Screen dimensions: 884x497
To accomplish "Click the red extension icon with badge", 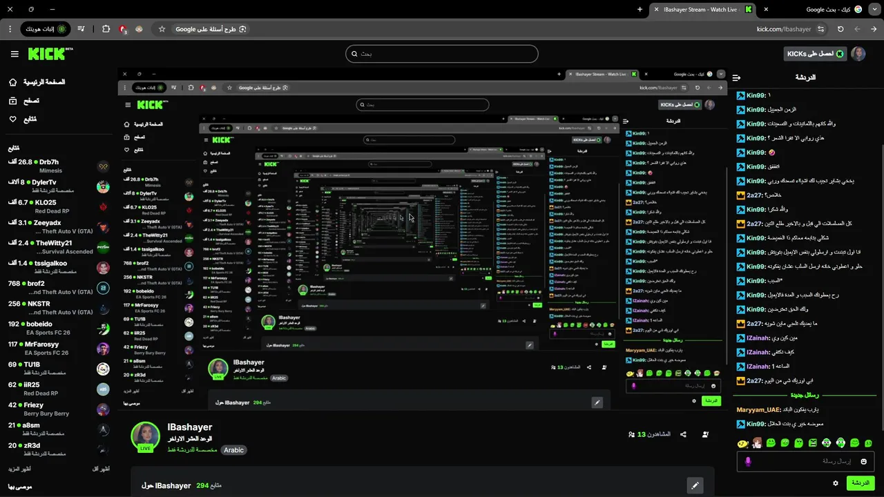I will pyautogui.click(x=123, y=29).
